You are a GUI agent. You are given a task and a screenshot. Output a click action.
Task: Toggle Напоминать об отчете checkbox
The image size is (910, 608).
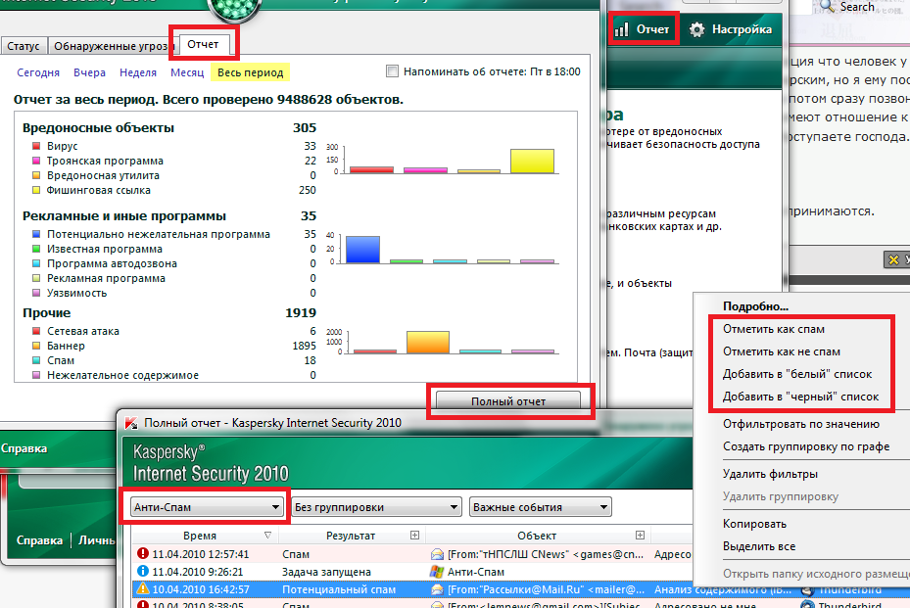point(393,71)
